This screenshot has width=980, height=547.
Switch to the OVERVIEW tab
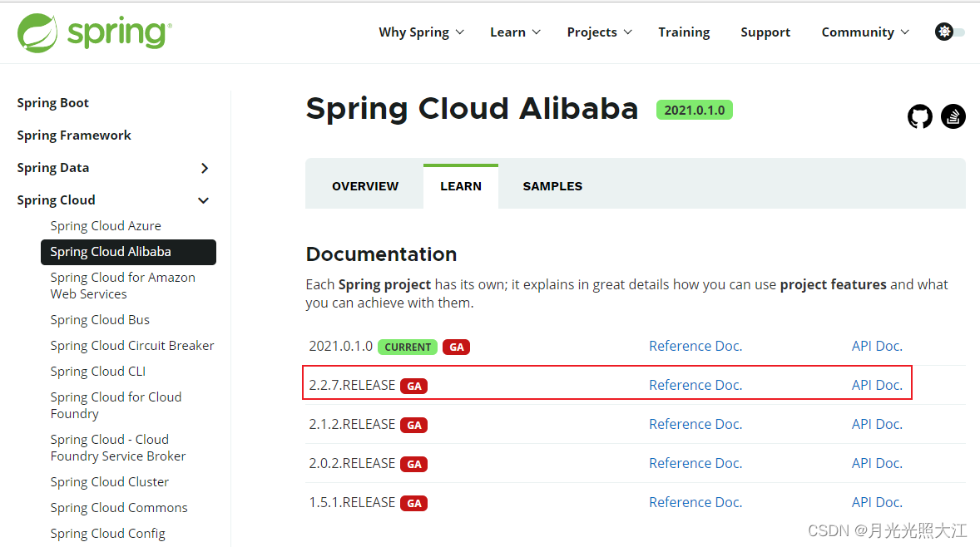pos(365,186)
